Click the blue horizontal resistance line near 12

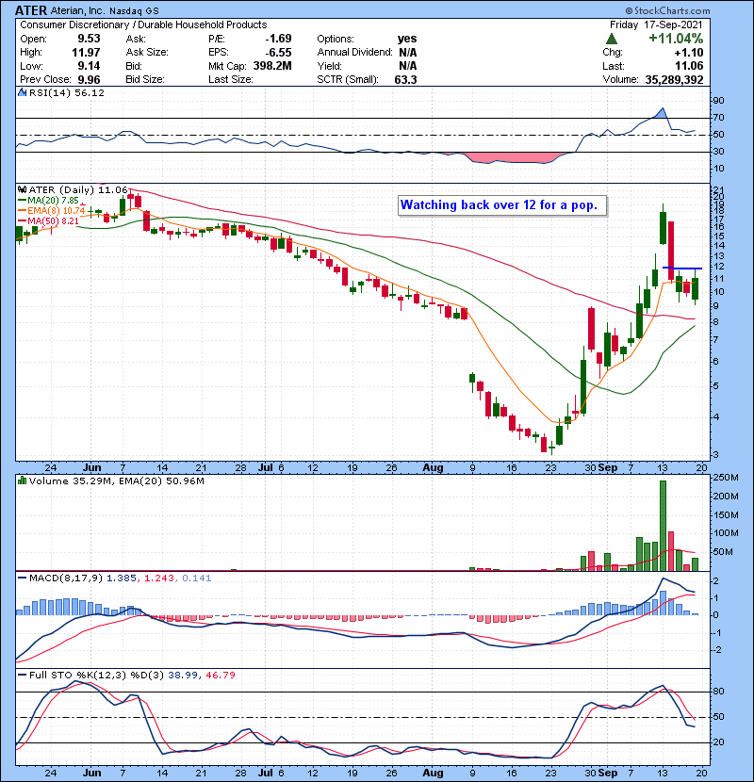[x=682, y=269]
